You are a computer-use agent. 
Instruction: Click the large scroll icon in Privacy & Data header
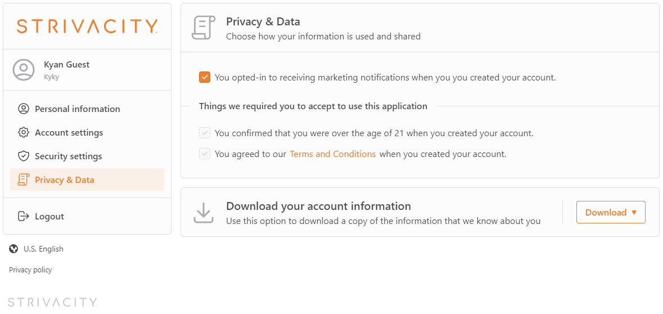pos(204,28)
